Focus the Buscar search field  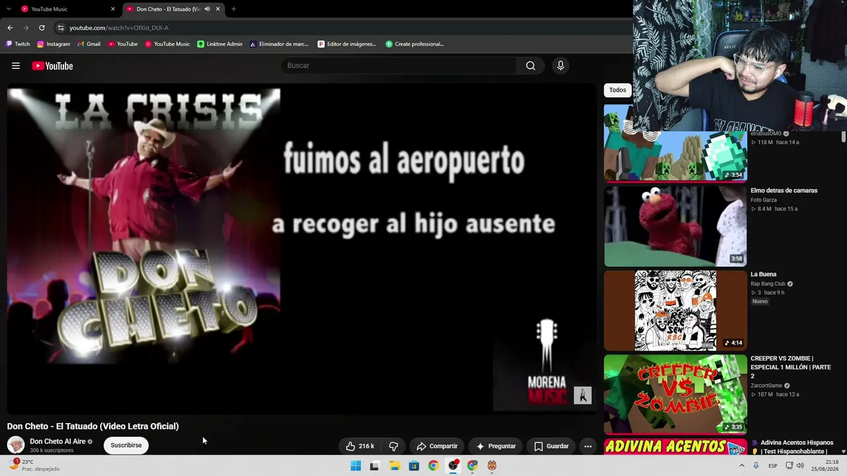click(399, 65)
